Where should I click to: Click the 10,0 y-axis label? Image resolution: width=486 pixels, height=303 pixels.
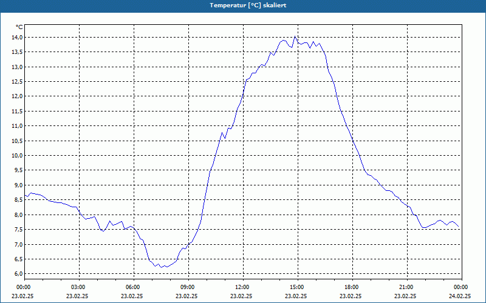(x=18, y=156)
